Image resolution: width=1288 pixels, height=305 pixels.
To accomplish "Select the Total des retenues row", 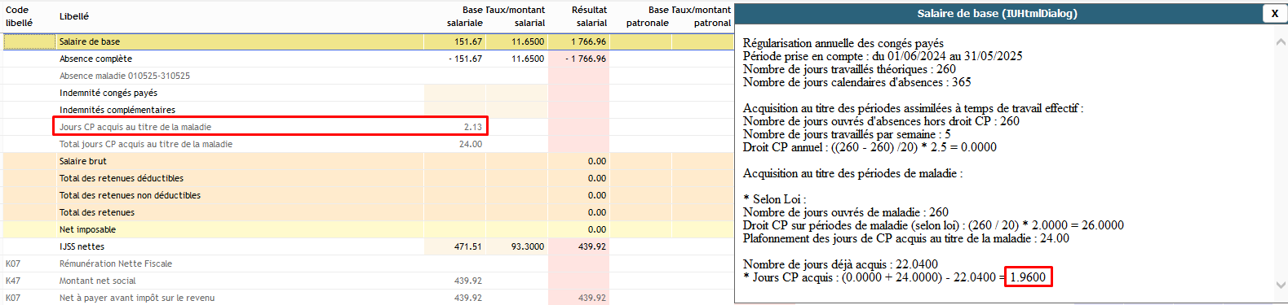I will coord(368,212).
